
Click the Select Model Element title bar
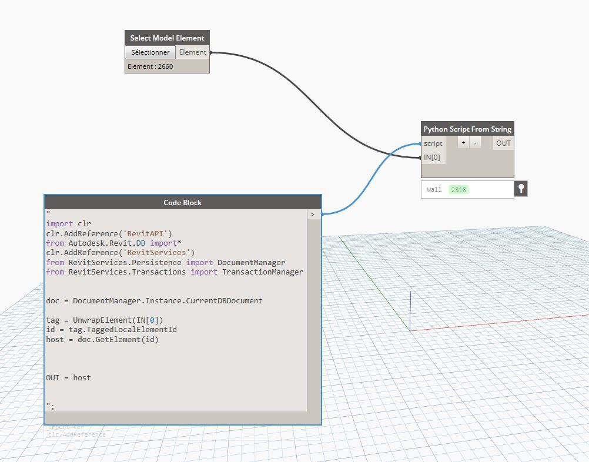click(167, 38)
